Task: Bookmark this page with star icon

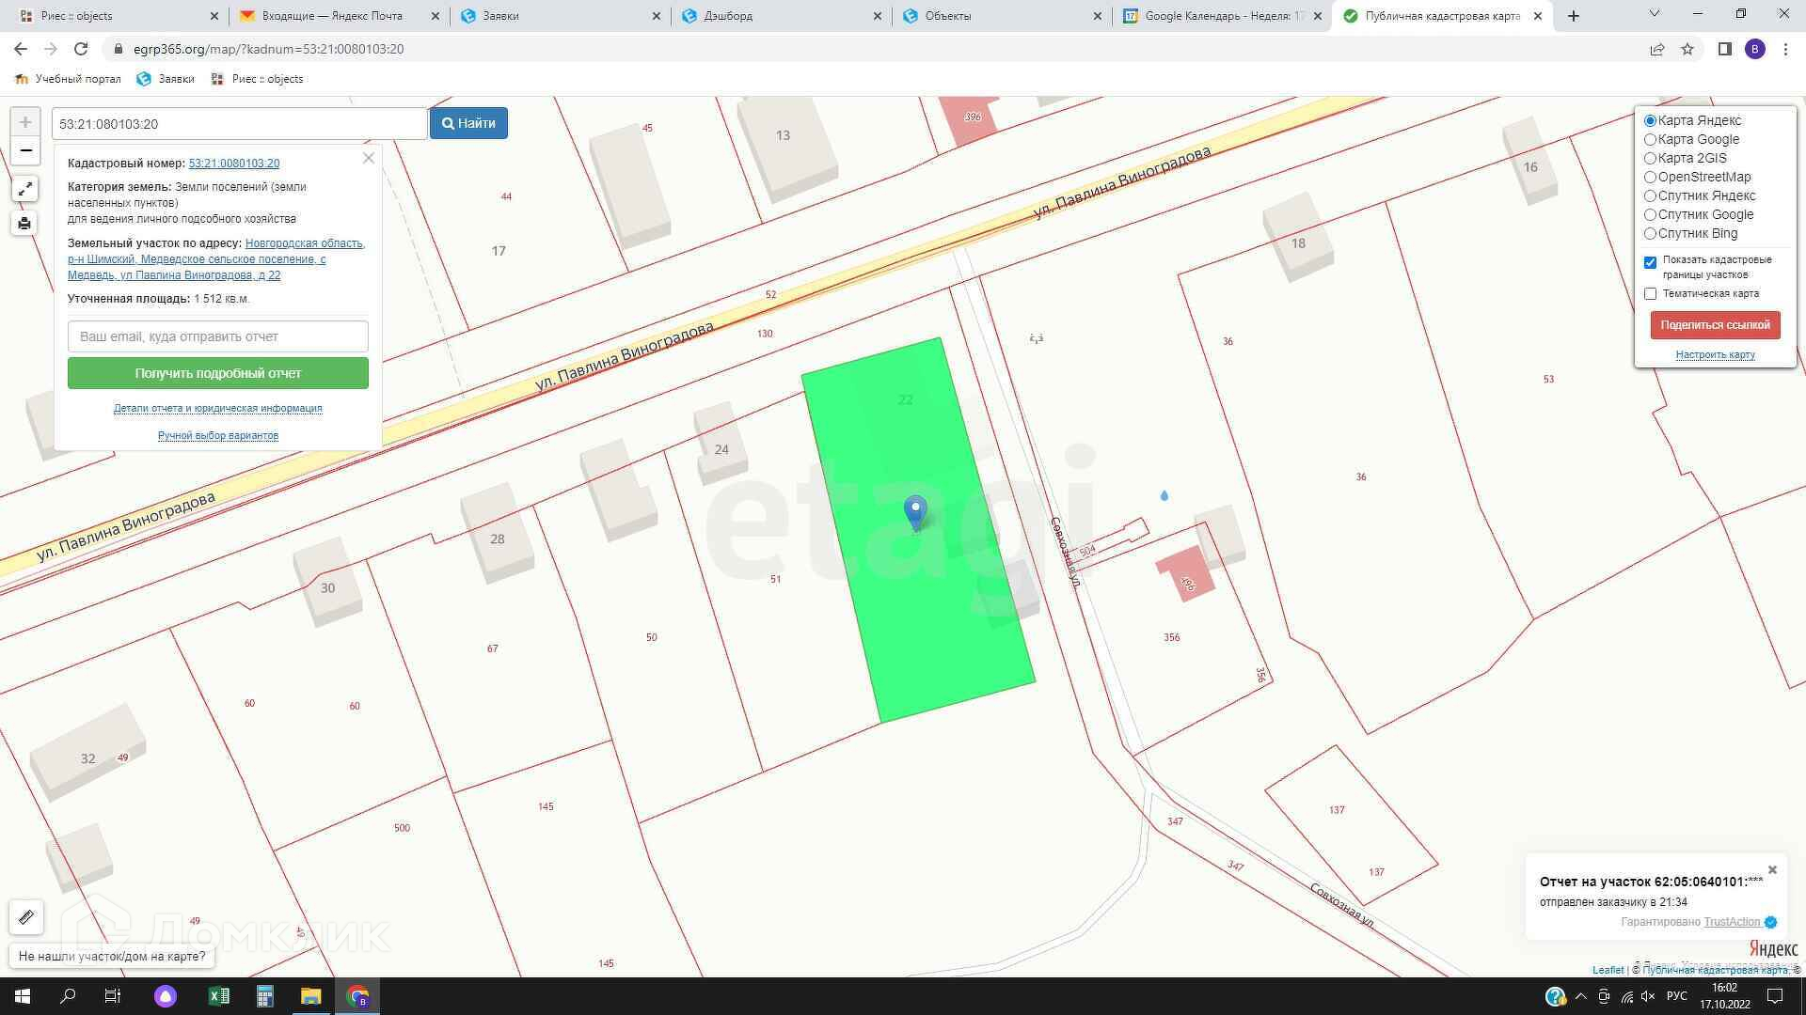Action: point(1687,49)
